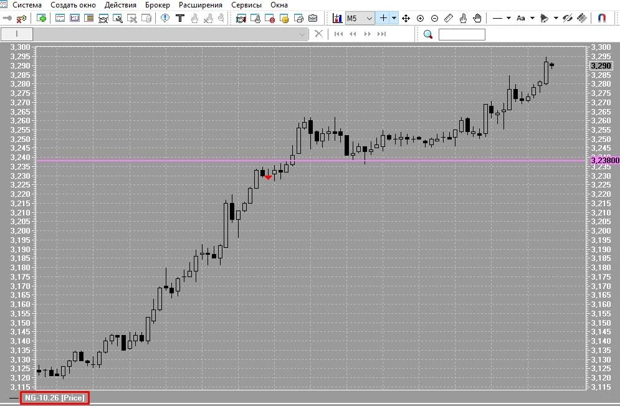
Task: Click the black bold T text icon
Action: (x=180, y=18)
